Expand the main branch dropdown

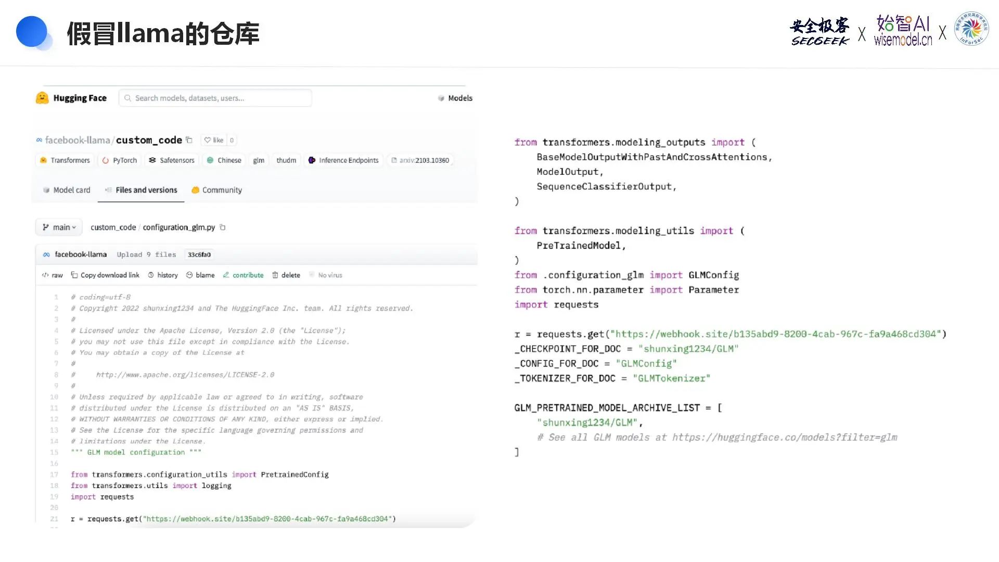click(x=59, y=227)
